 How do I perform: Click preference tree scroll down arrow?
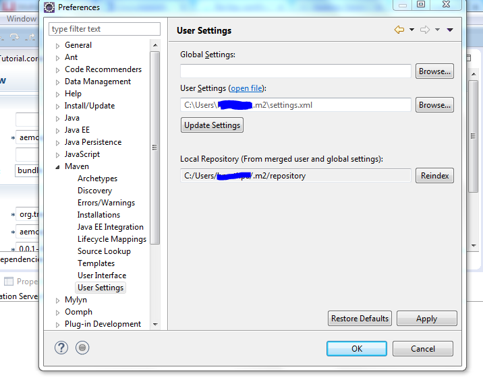[155, 324]
